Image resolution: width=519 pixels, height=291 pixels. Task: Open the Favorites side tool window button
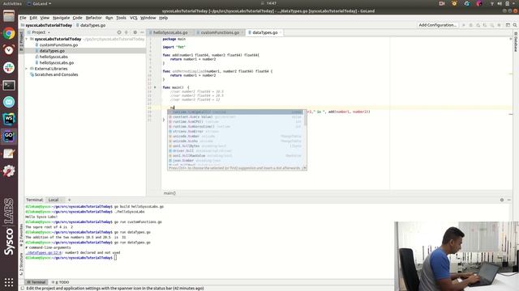22,235
